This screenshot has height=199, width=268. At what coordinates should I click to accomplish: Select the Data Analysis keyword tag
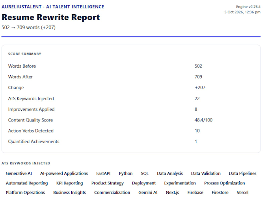[x=170, y=173]
